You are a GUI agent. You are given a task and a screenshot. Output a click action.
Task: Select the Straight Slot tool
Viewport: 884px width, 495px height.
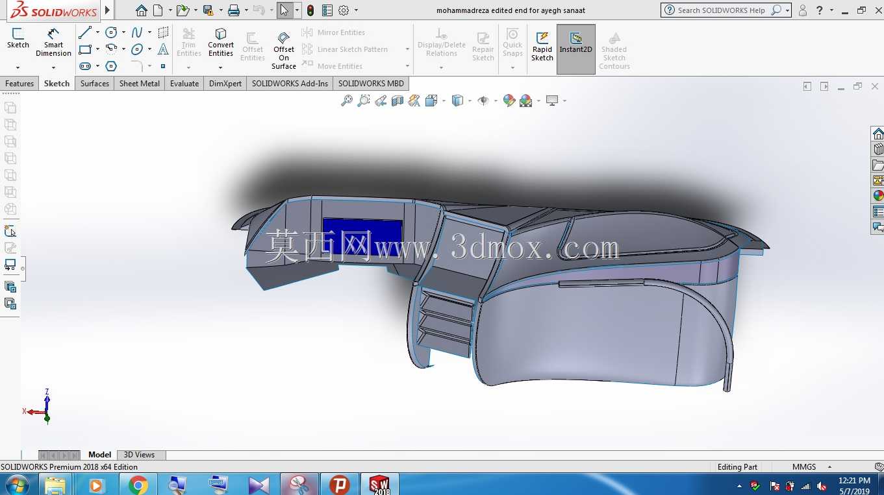pos(85,66)
